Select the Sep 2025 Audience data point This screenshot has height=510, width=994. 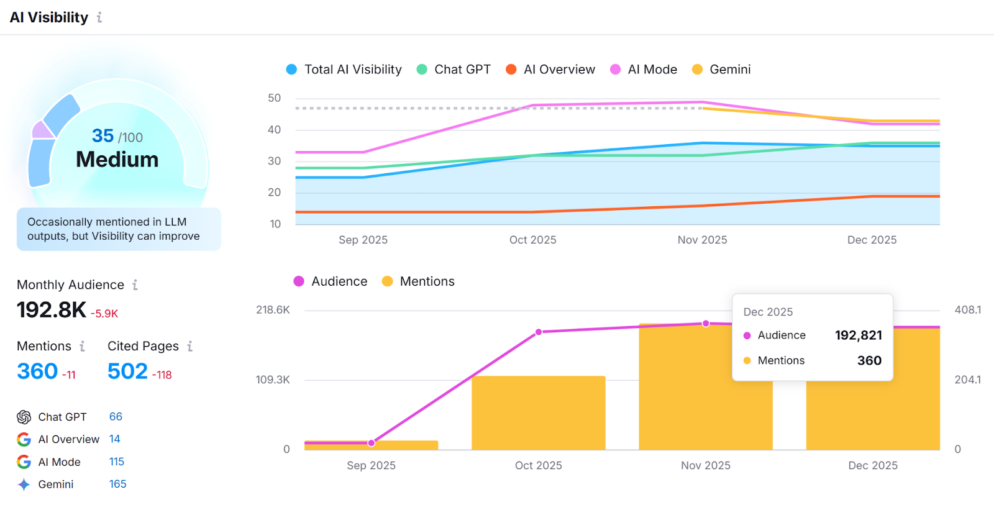click(x=372, y=443)
